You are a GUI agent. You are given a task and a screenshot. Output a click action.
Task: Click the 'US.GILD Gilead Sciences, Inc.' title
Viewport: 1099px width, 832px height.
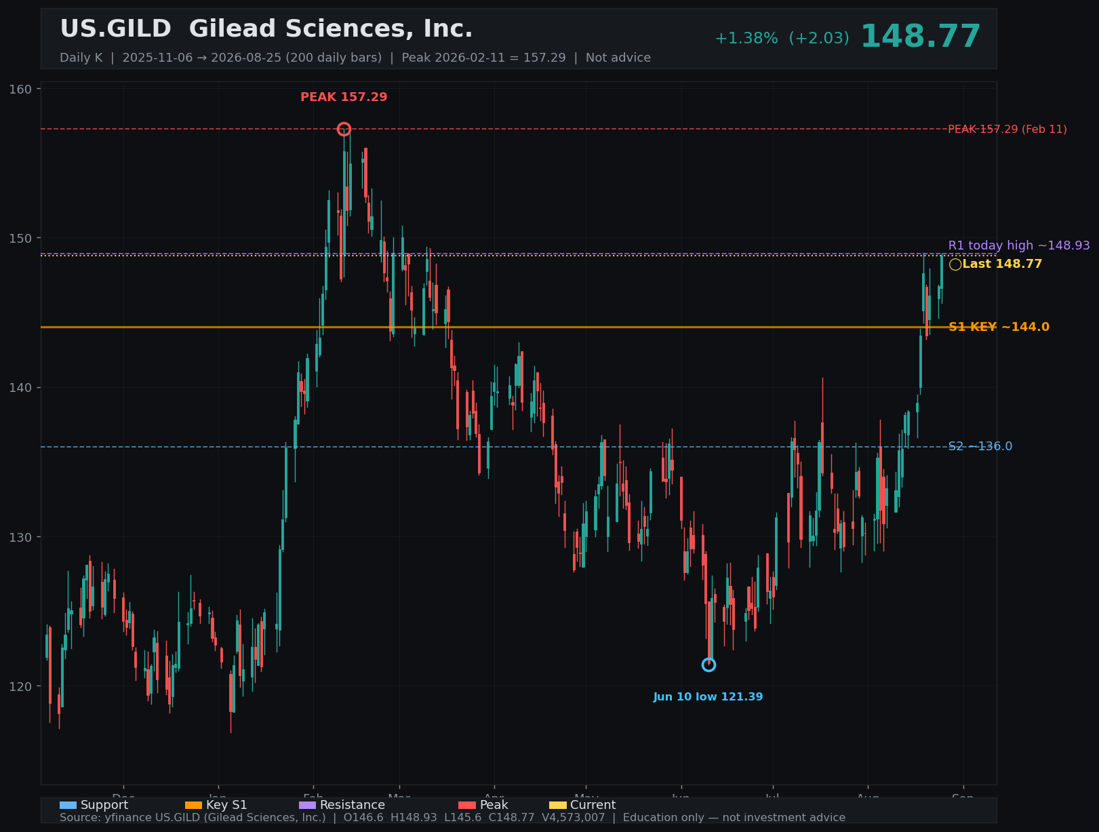coord(266,29)
